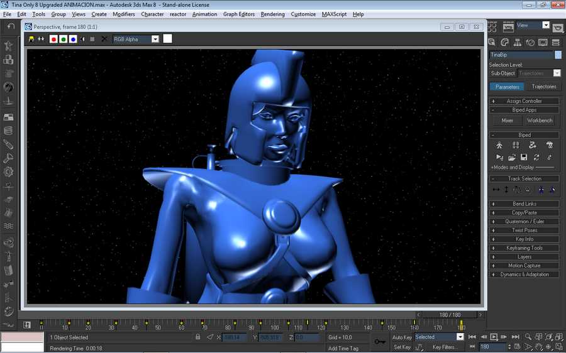Enable the red channel in render window
The height and width of the screenshot is (353, 566).
click(x=53, y=39)
